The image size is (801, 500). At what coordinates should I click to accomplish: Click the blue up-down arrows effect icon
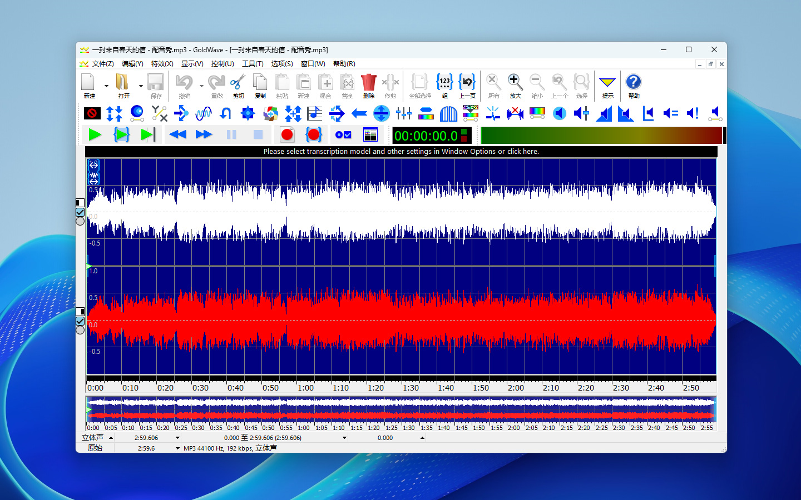pos(114,114)
